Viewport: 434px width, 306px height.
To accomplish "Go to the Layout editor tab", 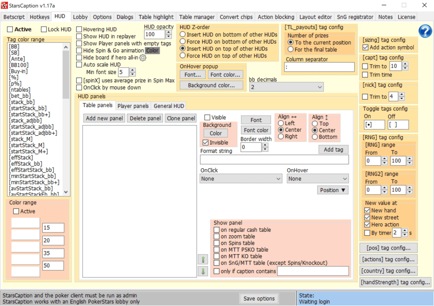I will pyautogui.click(x=315, y=17).
